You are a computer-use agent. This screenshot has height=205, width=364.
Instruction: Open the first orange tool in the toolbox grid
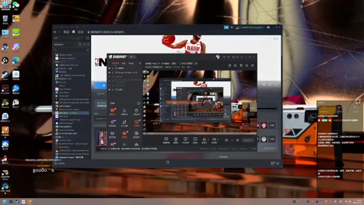(x=112, y=112)
